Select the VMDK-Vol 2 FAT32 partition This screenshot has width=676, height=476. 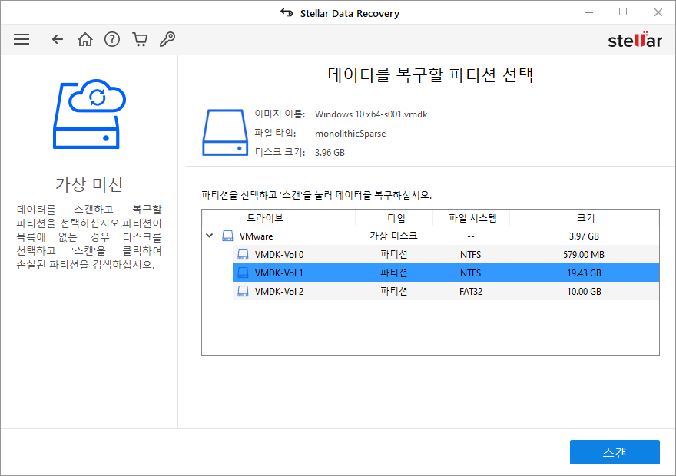446,292
